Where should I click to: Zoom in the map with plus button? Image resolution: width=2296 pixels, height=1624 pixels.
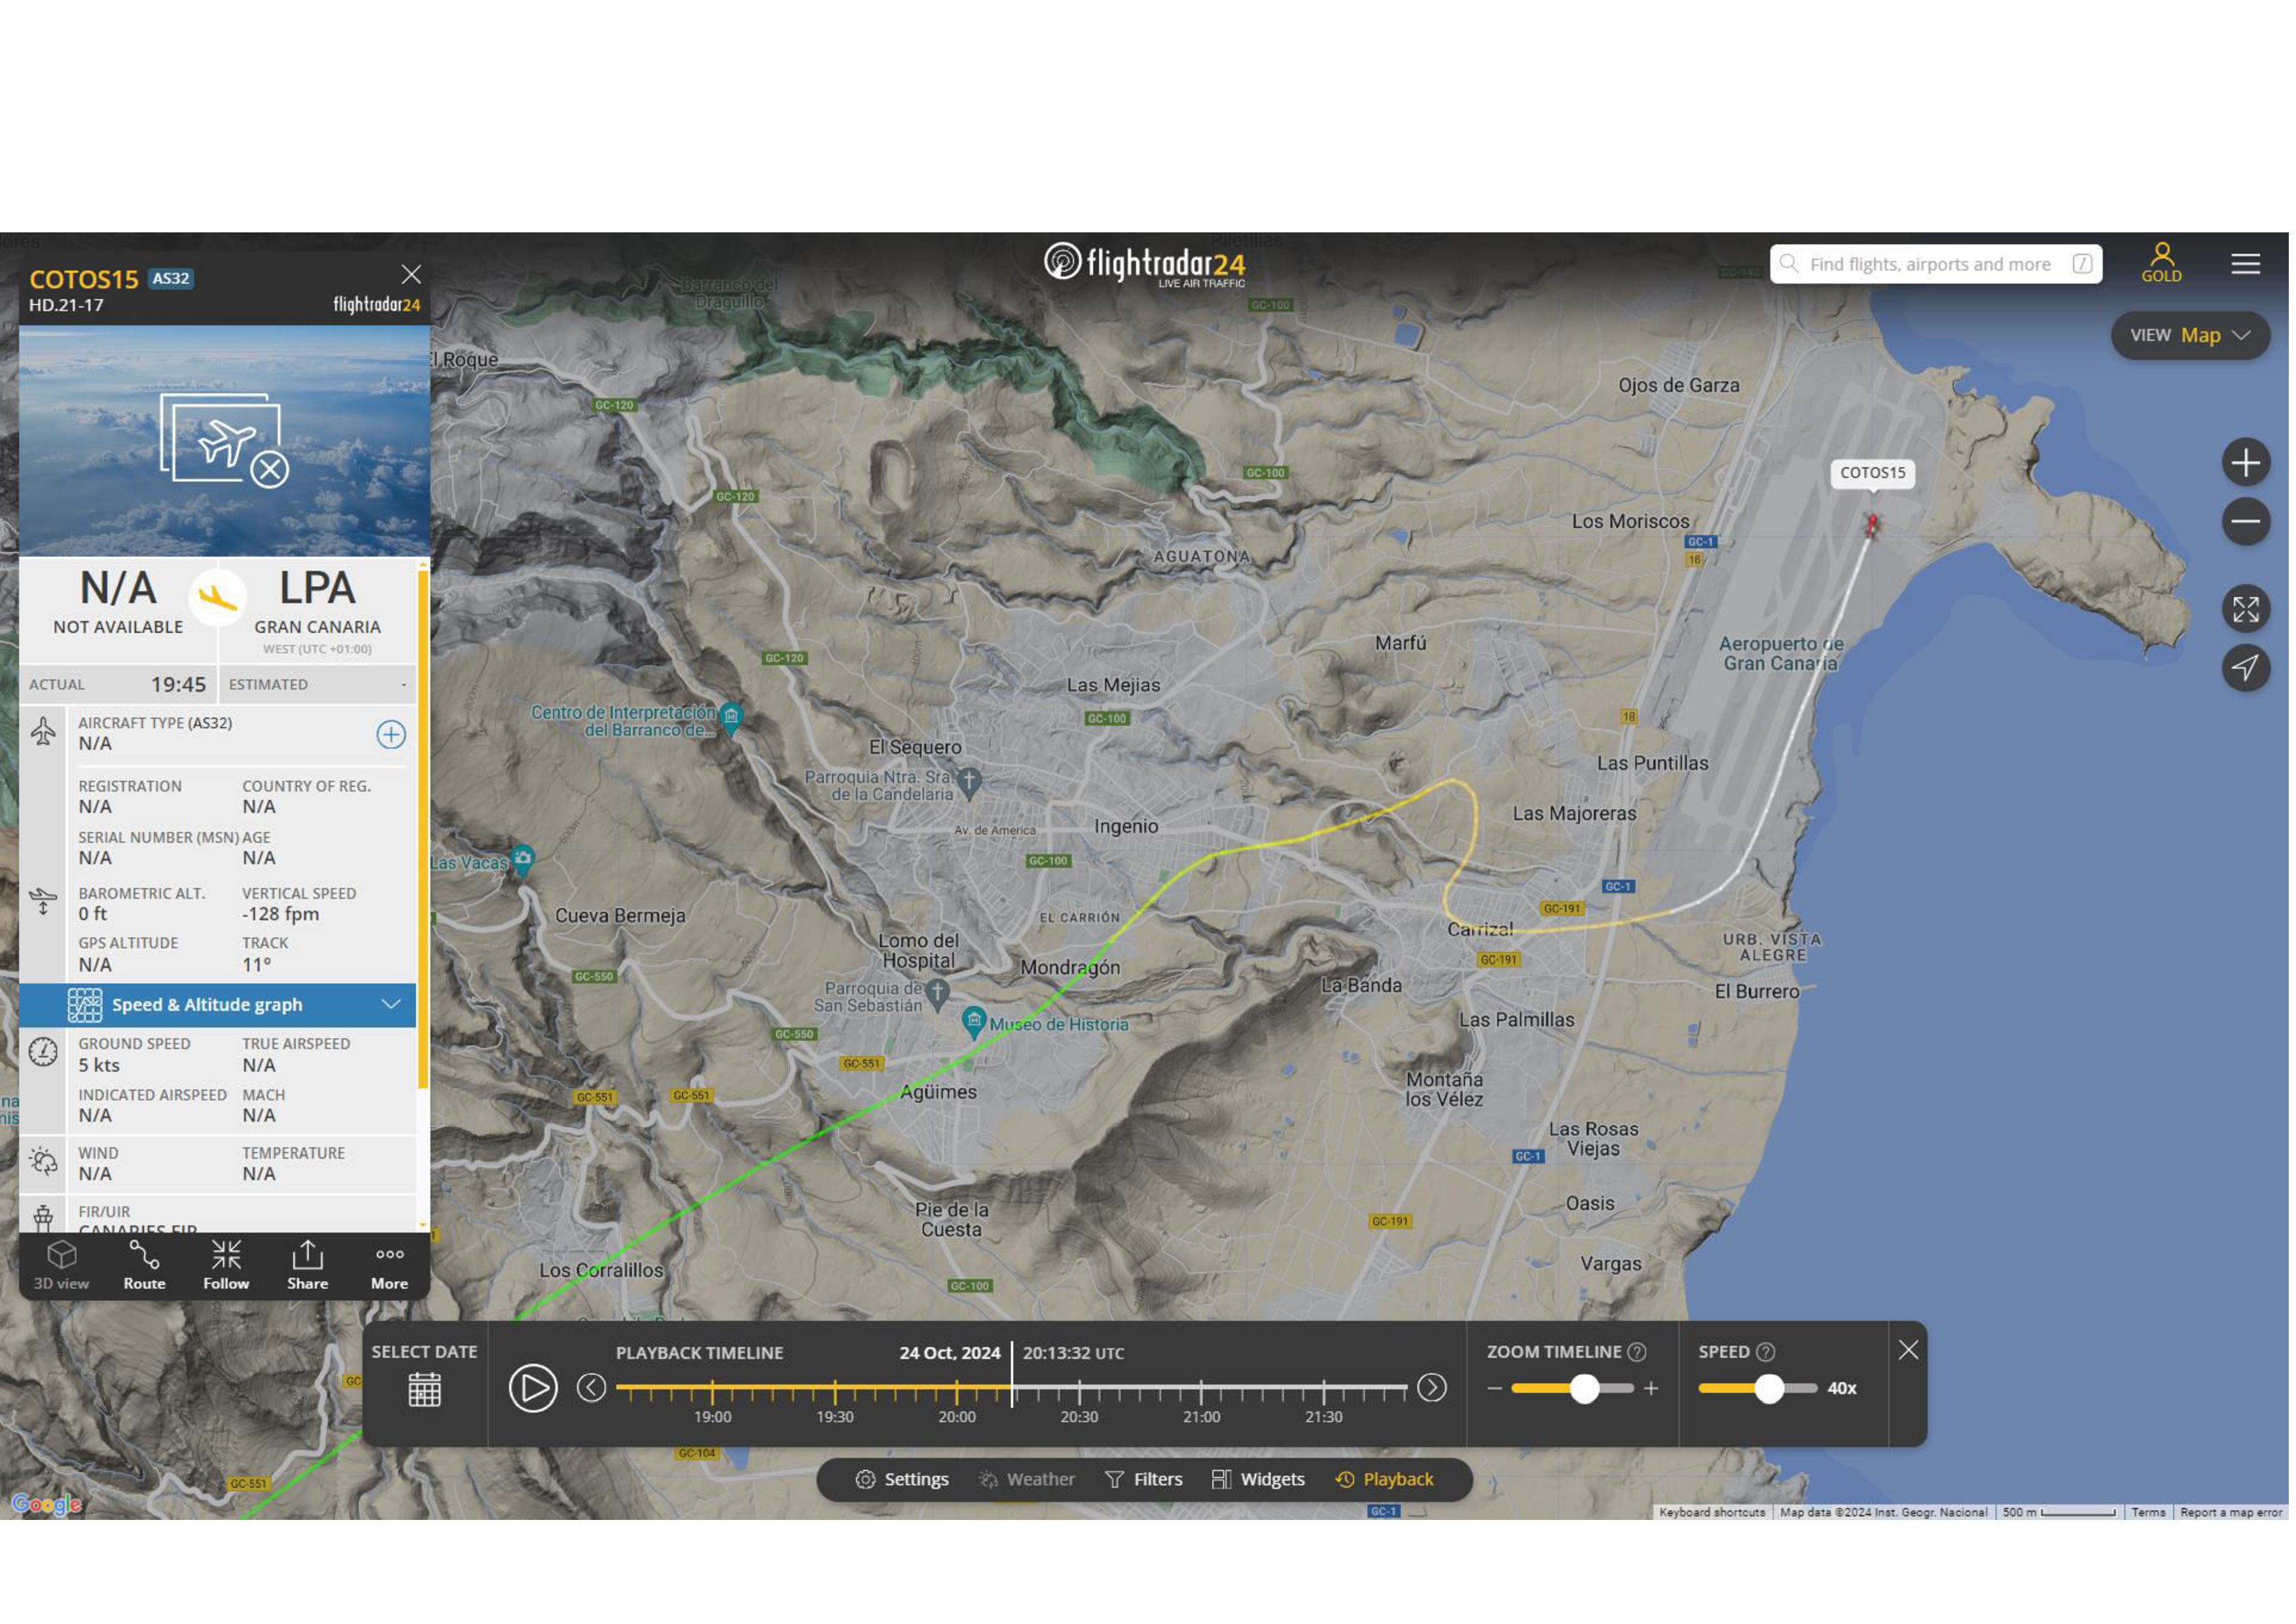coord(2245,463)
